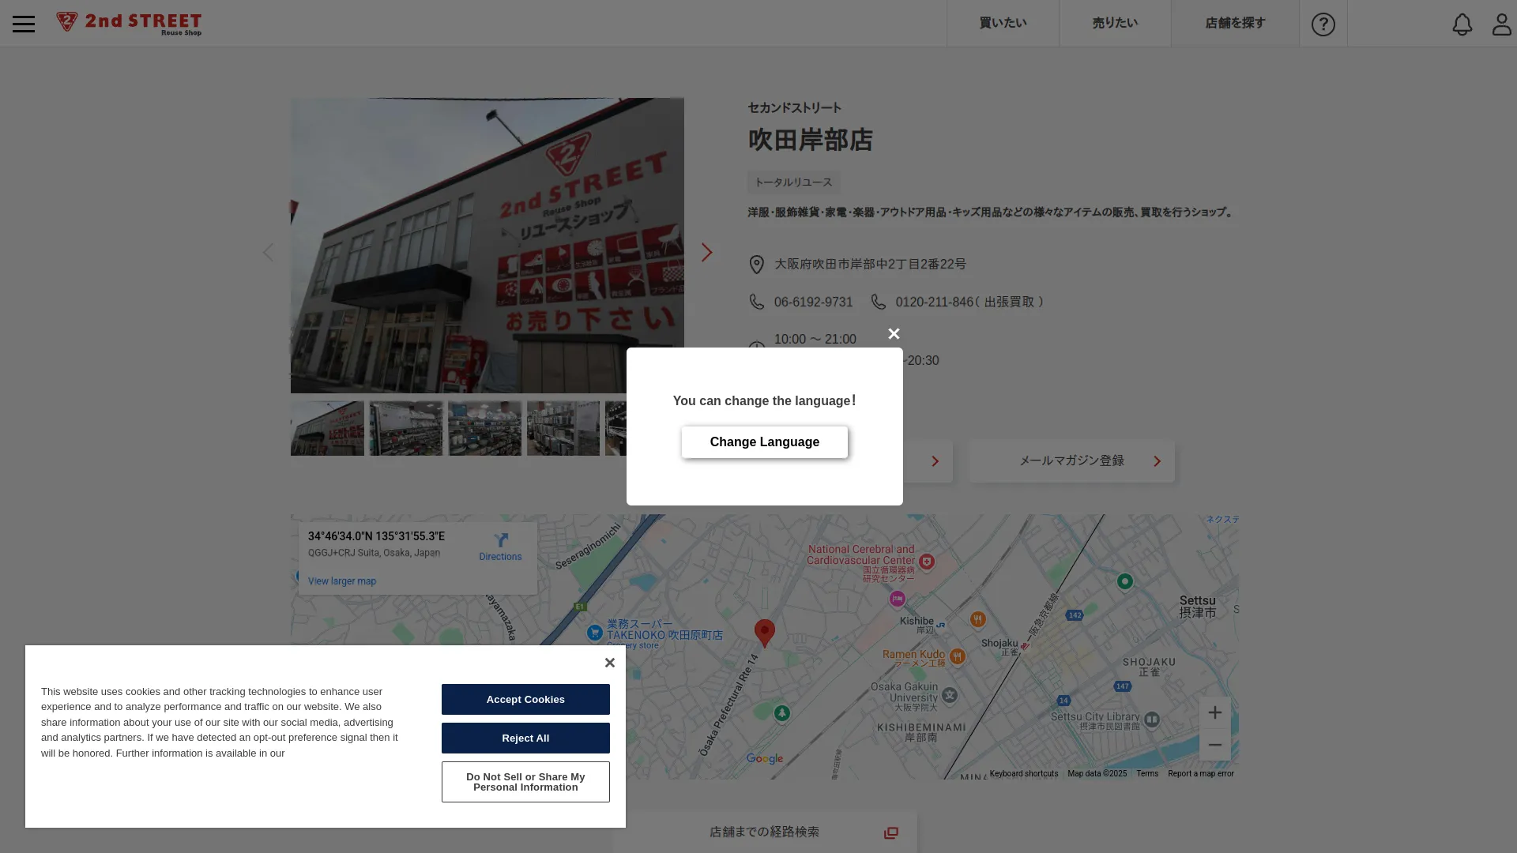Click the map location pin icon beside address
This screenshot has width=1517, height=853.
pos(756,265)
